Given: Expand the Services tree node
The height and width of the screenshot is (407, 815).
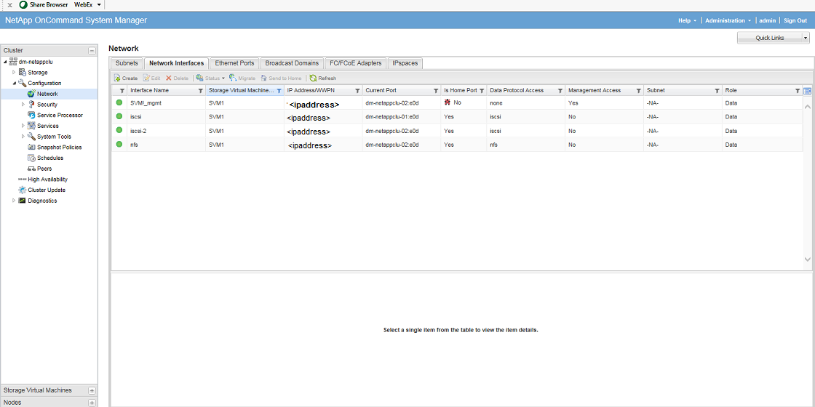Looking at the screenshot, I should tap(23, 126).
